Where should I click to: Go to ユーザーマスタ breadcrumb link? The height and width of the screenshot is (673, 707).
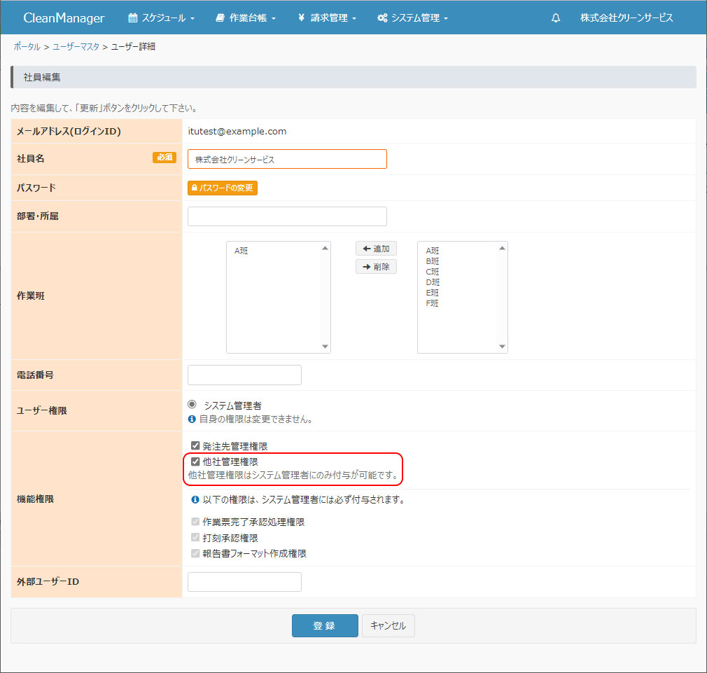point(76,47)
